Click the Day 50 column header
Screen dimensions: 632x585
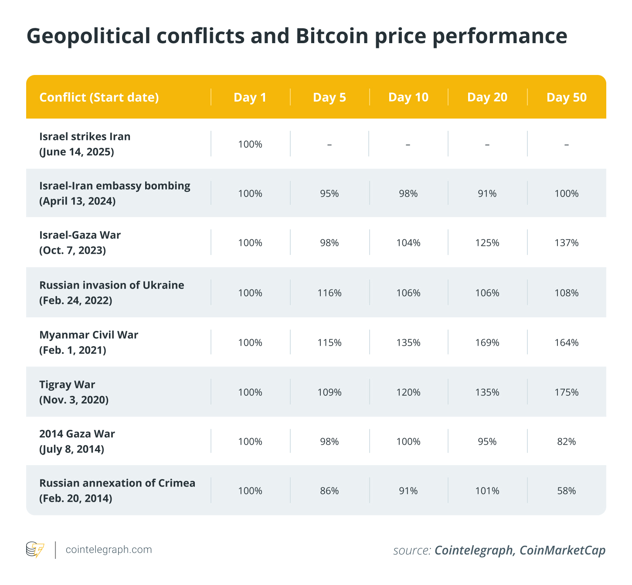pyautogui.click(x=566, y=97)
